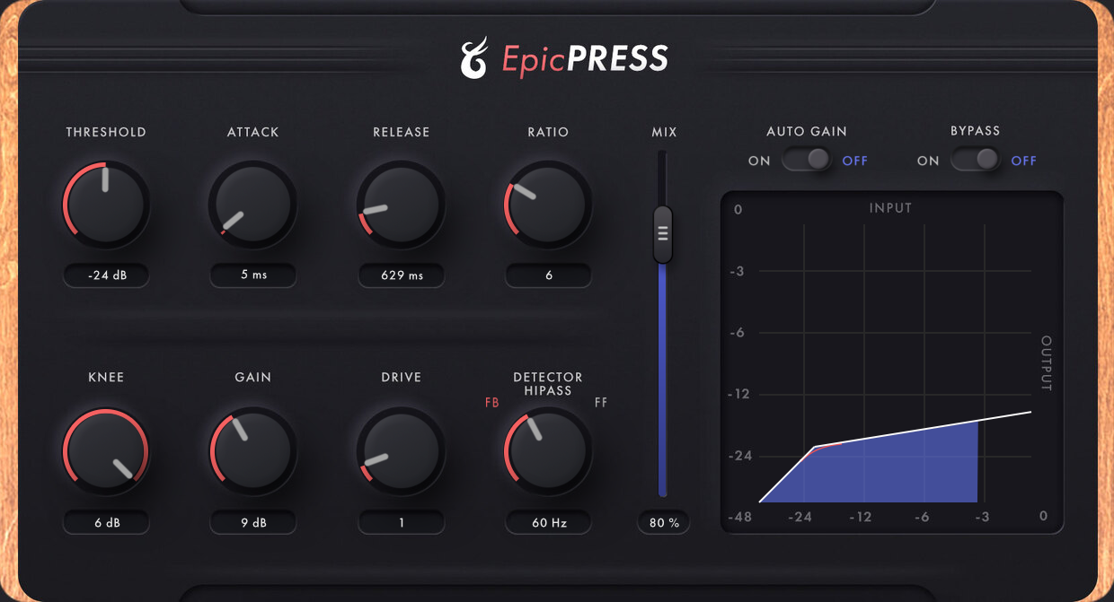This screenshot has width=1114, height=602.
Task: Click the KNEE label
Action: [x=106, y=378]
